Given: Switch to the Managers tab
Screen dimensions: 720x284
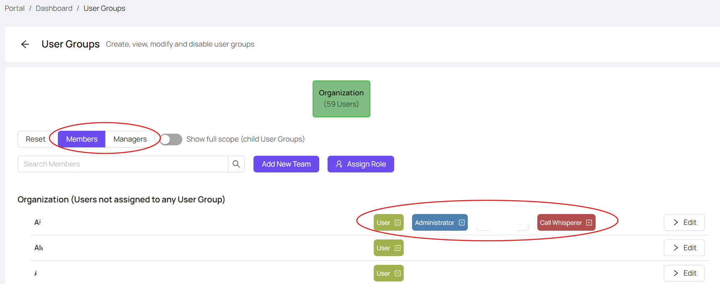Looking at the screenshot, I should pyautogui.click(x=130, y=139).
